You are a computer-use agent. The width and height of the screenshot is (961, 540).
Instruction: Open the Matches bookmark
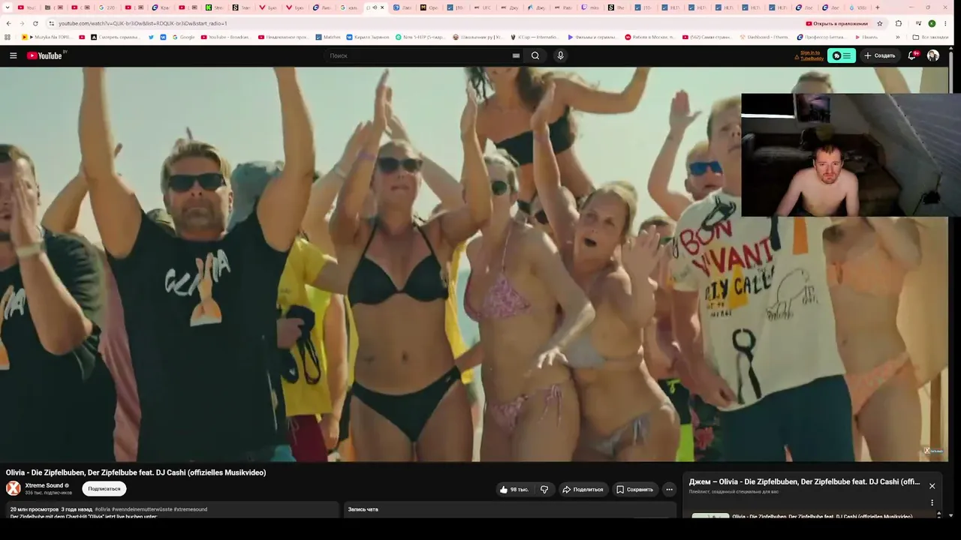(328, 37)
